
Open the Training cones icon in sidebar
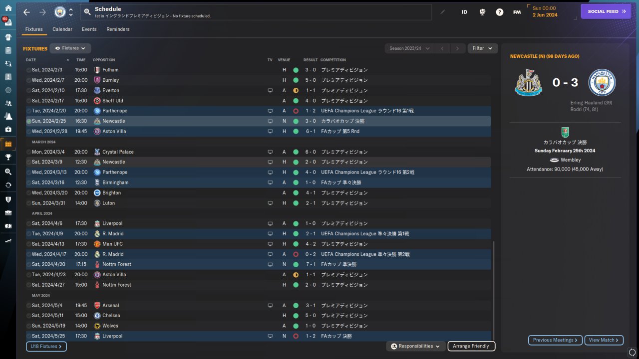(x=8, y=116)
